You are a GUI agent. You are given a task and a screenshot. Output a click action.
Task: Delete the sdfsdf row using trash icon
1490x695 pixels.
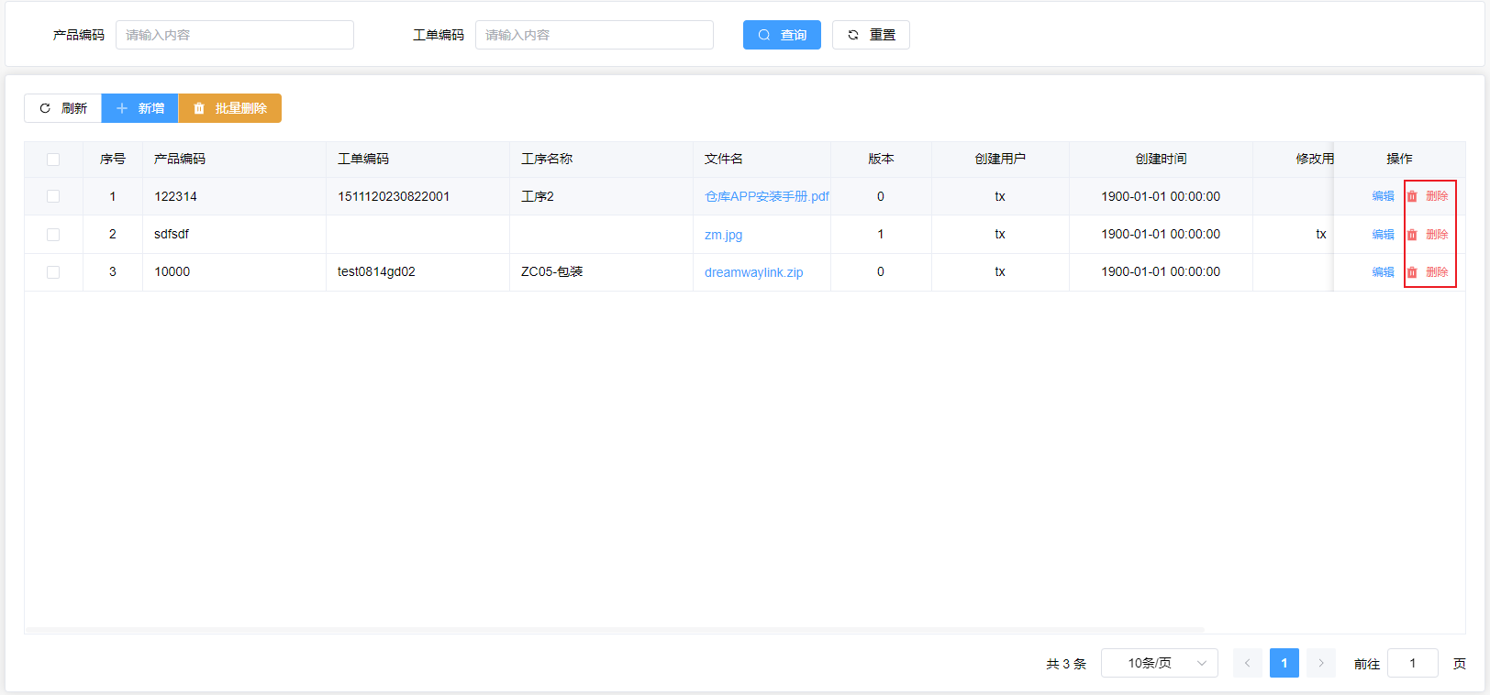(x=1412, y=235)
